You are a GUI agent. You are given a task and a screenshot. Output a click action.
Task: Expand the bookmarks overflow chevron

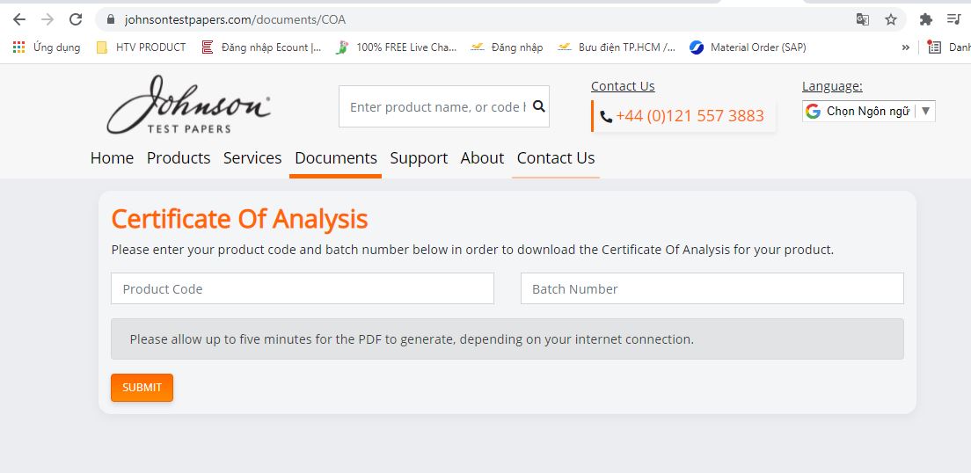(x=906, y=47)
